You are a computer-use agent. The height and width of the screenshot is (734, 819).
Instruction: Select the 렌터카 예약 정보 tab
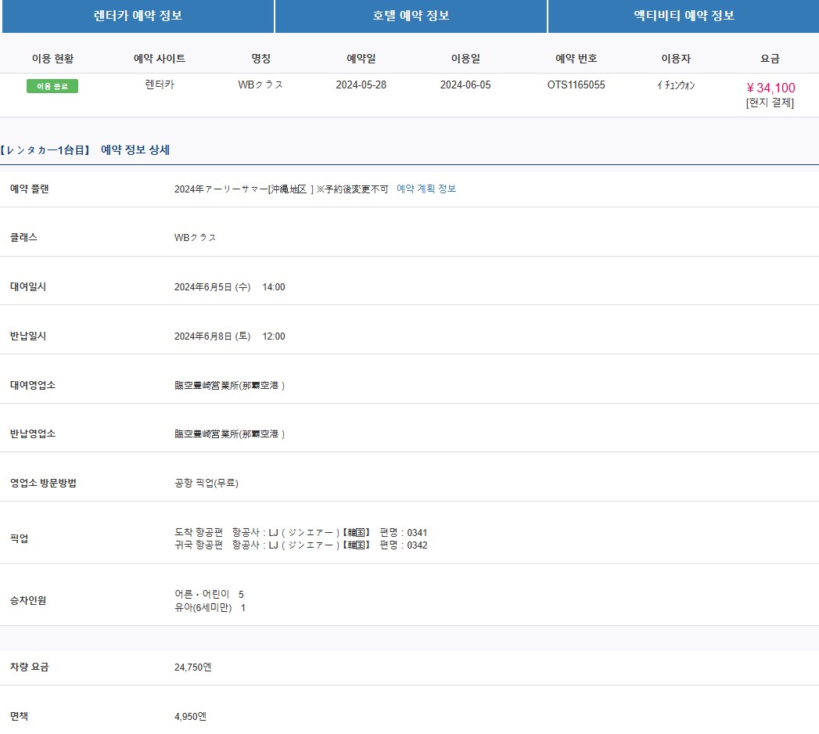(x=137, y=16)
